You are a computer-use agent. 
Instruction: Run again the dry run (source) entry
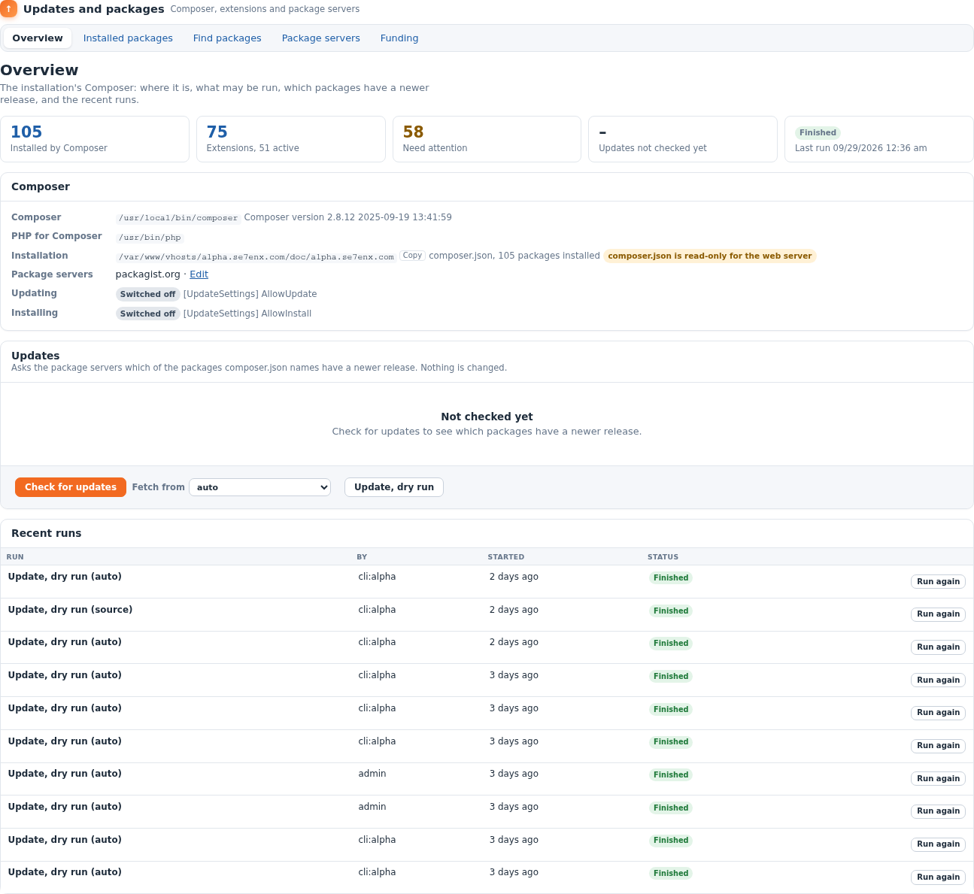(938, 614)
